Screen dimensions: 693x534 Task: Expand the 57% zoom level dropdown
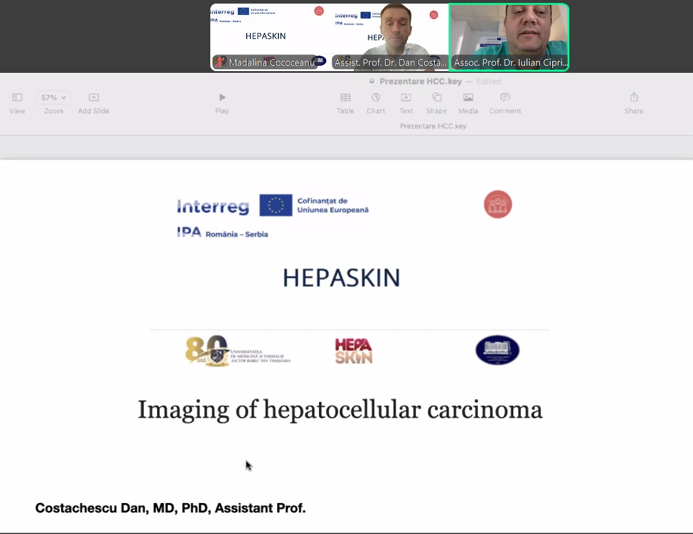pos(53,97)
